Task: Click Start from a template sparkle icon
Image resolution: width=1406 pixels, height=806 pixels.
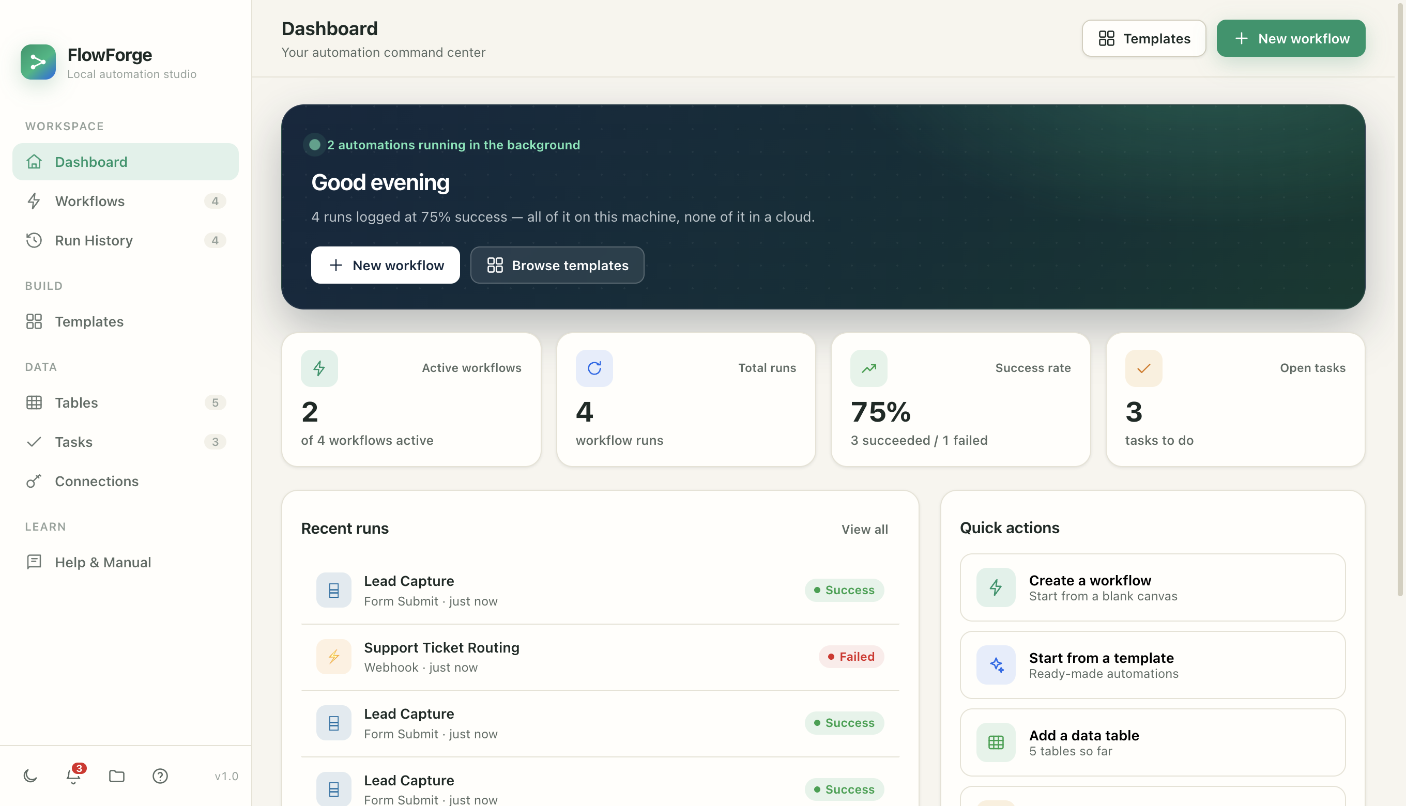Action: coord(996,665)
